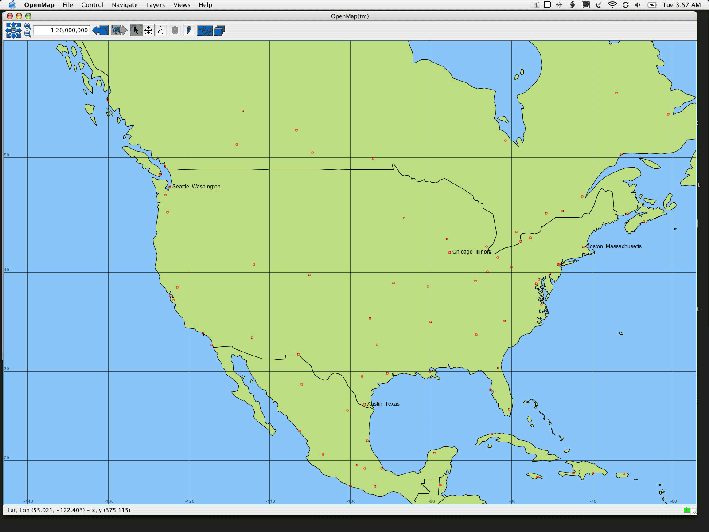Open the Help menu

click(205, 5)
